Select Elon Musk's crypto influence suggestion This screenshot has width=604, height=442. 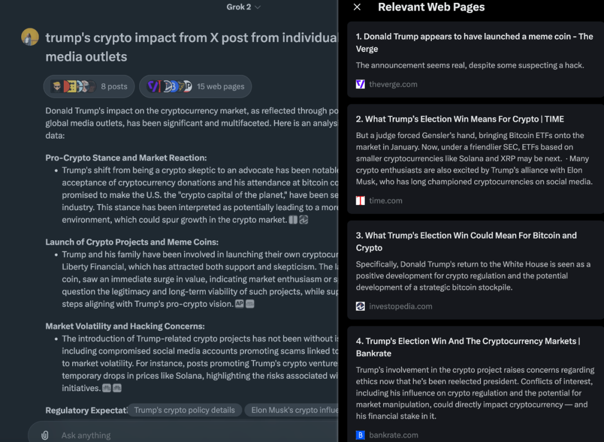click(x=291, y=410)
